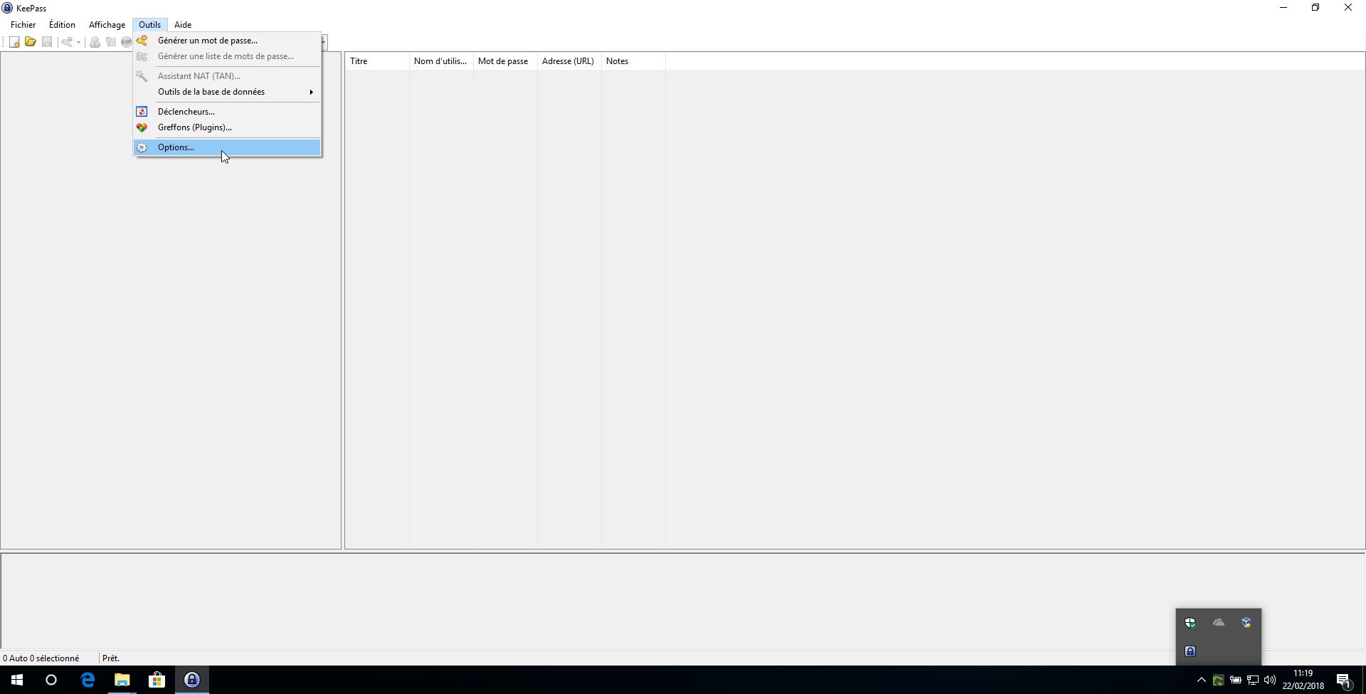Sort by Nom d'utilis... column header
Image resolution: width=1366 pixels, height=694 pixels.
(x=441, y=61)
